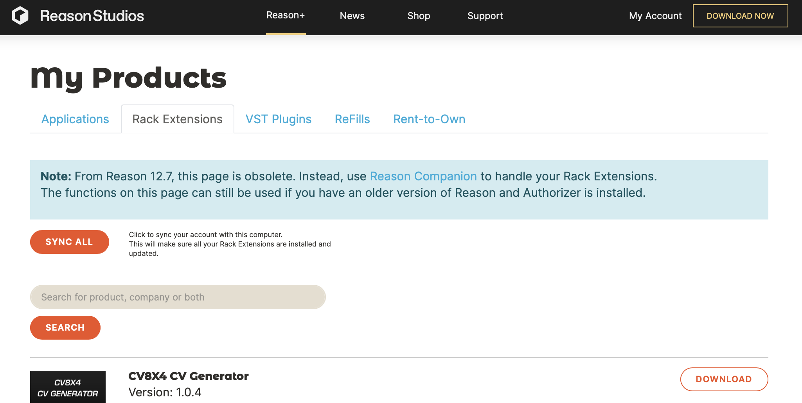Open the Support page

pyautogui.click(x=485, y=16)
